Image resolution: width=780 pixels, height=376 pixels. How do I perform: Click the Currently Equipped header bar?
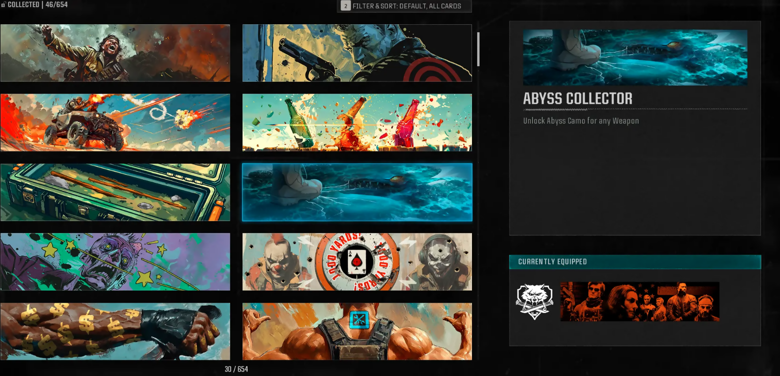tap(635, 262)
